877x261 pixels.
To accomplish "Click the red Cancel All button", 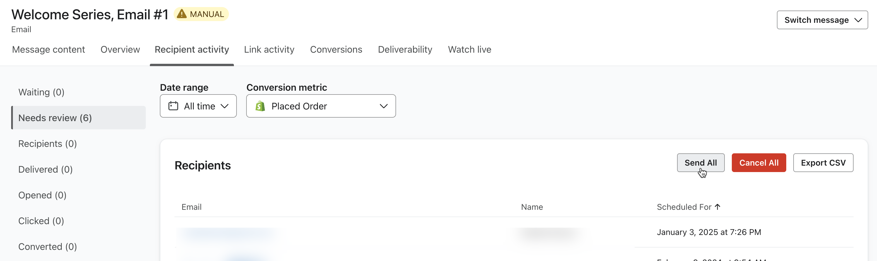I will [x=758, y=163].
